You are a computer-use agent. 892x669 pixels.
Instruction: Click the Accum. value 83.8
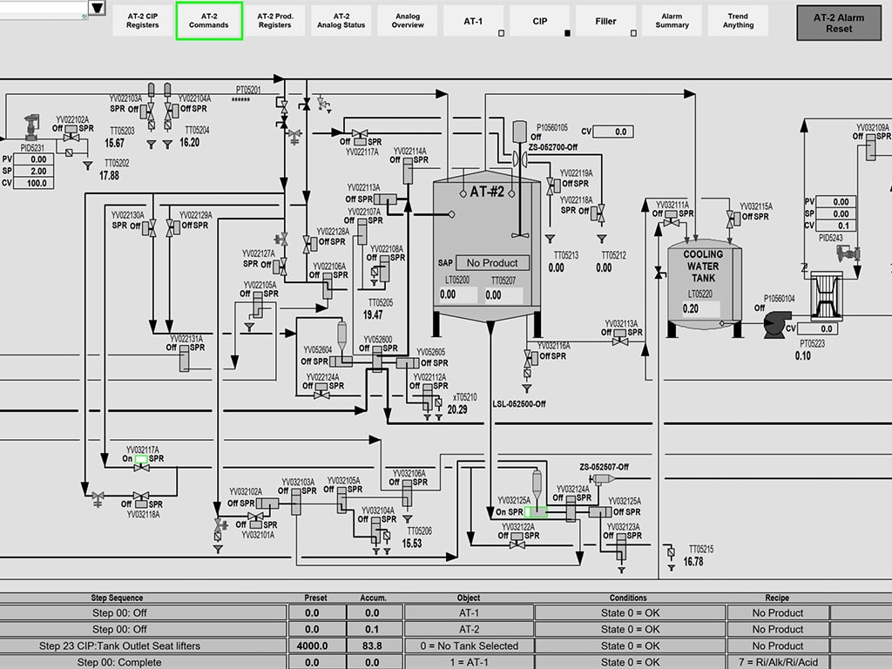click(x=371, y=646)
